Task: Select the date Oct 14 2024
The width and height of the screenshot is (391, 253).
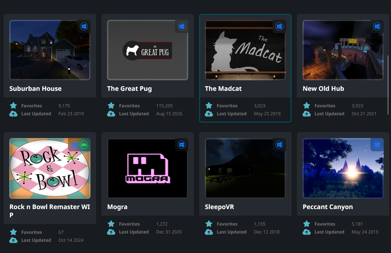Action: coord(71,240)
